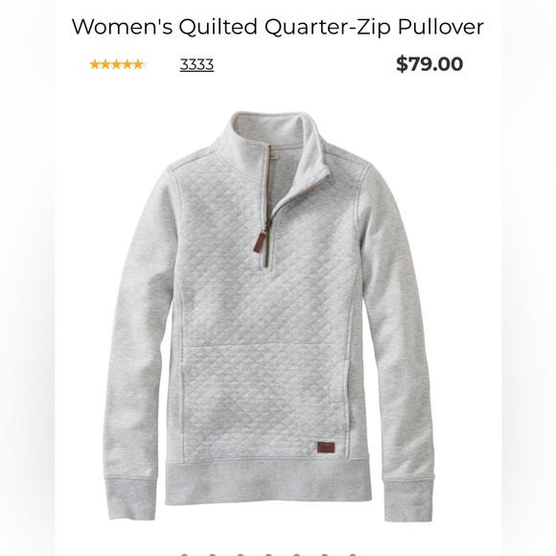Select the last carousel pagination dot

(x=353, y=554)
